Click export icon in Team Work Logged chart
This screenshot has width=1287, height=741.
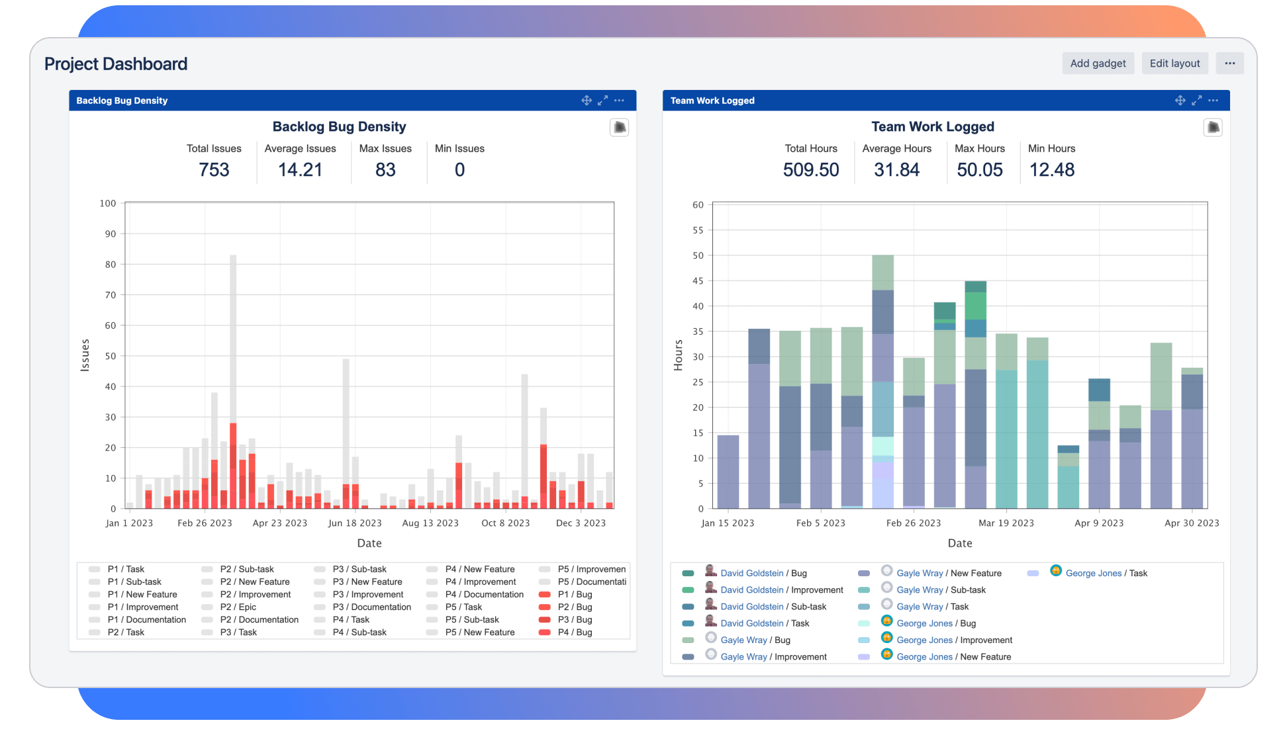pos(1213,127)
